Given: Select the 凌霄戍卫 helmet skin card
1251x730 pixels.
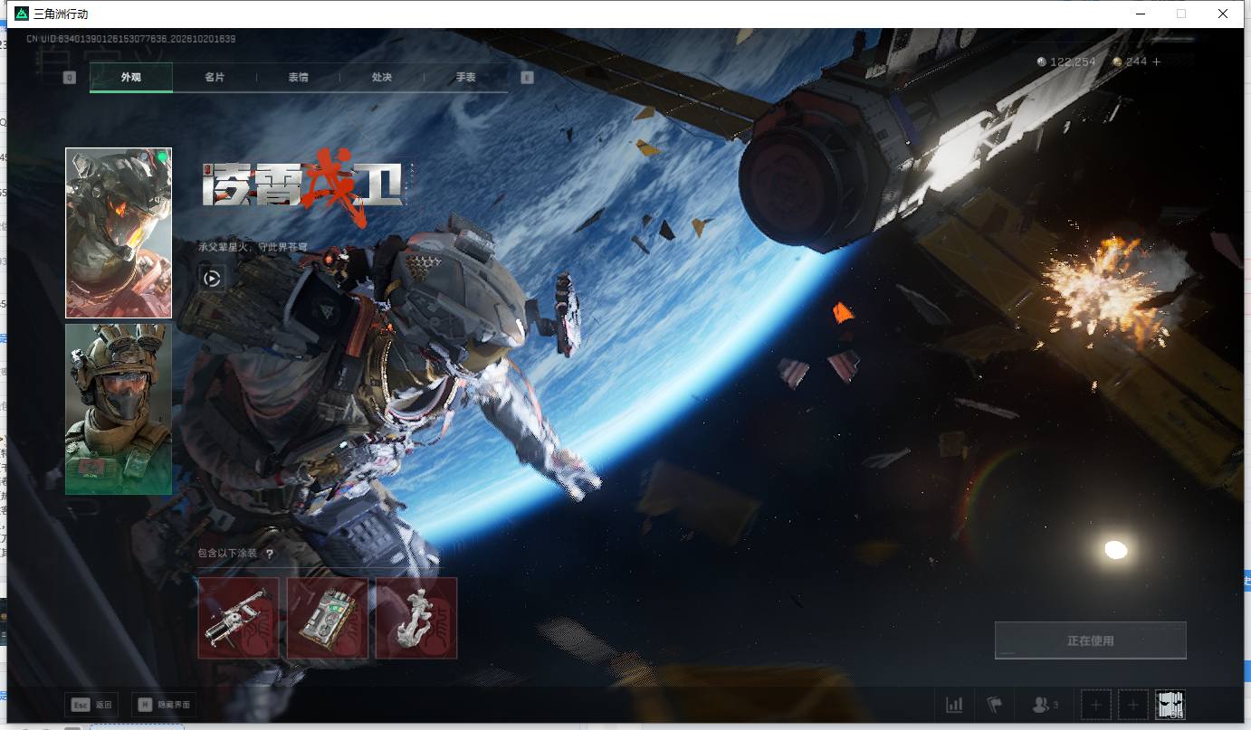Looking at the screenshot, I should pyautogui.click(x=119, y=233).
